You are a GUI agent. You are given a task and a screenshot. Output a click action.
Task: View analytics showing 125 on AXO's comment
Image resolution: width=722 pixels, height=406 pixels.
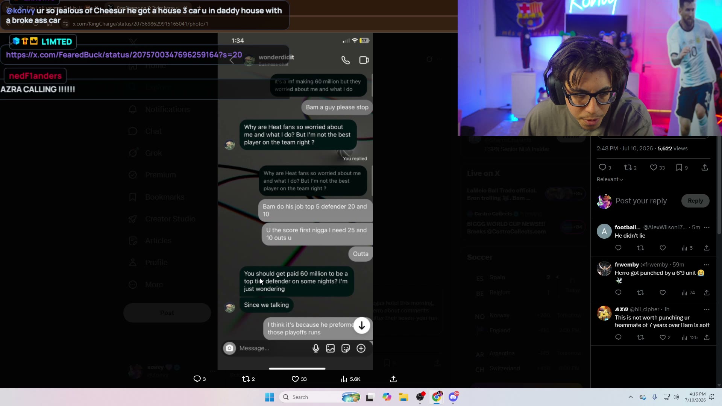pos(689,338)
